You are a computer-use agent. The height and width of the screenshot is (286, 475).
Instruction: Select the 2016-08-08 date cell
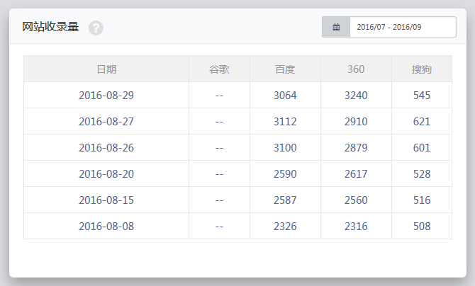pos(106,227)
